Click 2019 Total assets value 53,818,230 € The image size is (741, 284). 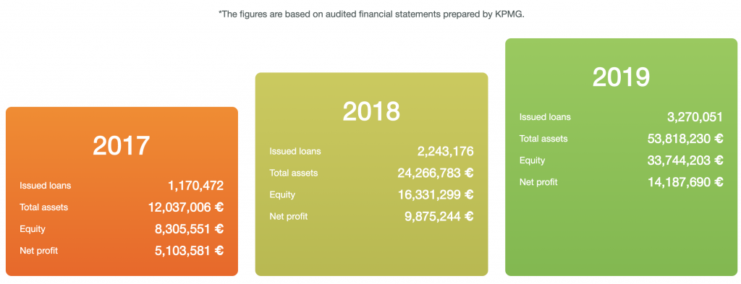tap(685, 139)
